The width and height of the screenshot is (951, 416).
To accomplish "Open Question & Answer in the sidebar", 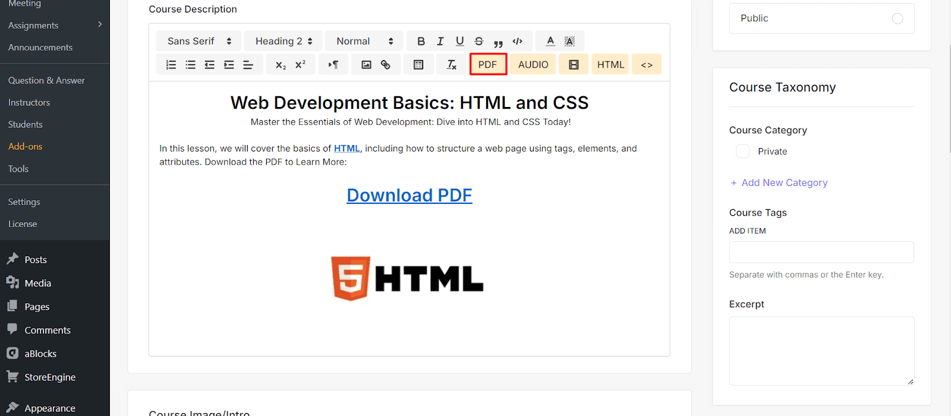I will pyautogui.click(x=46, y=80).
